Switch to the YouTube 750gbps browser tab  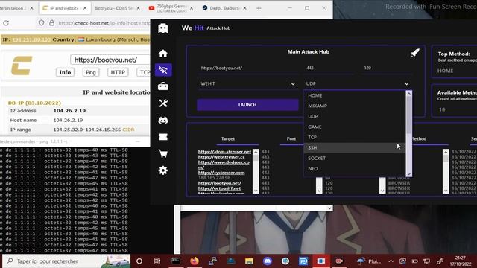pyautogui.click(x=171, y=8)
